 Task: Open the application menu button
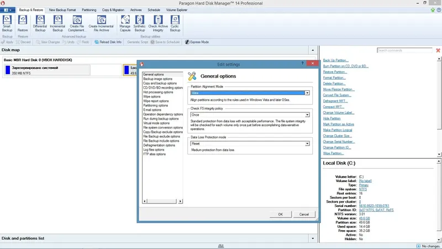point(8,10)
